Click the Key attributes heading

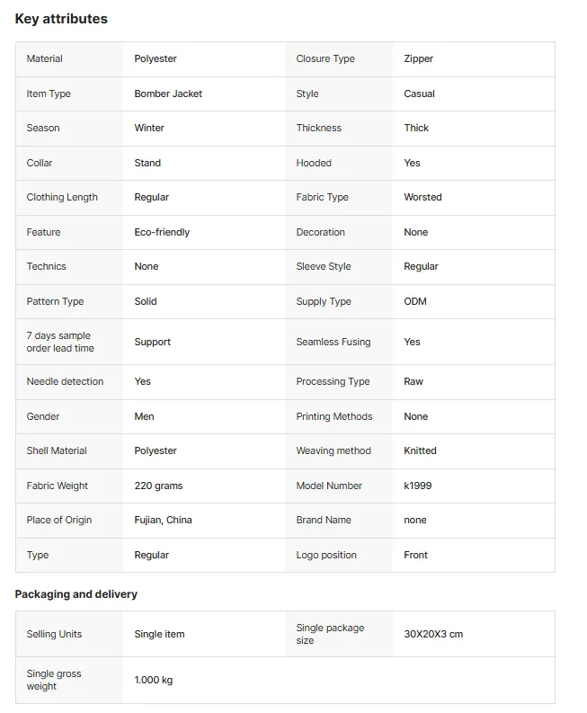pos(61,19)
